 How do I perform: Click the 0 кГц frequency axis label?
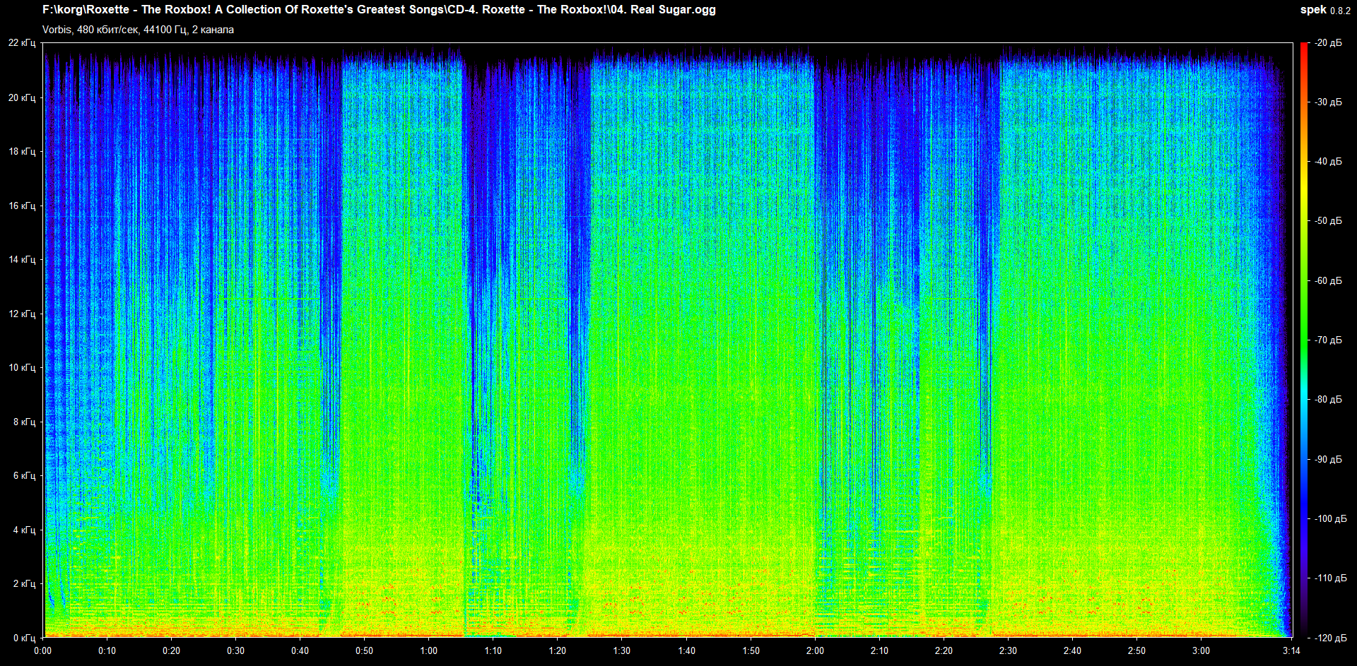coord(23,638)
